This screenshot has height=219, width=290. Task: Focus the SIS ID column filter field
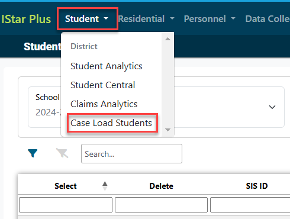click(250, 205)
